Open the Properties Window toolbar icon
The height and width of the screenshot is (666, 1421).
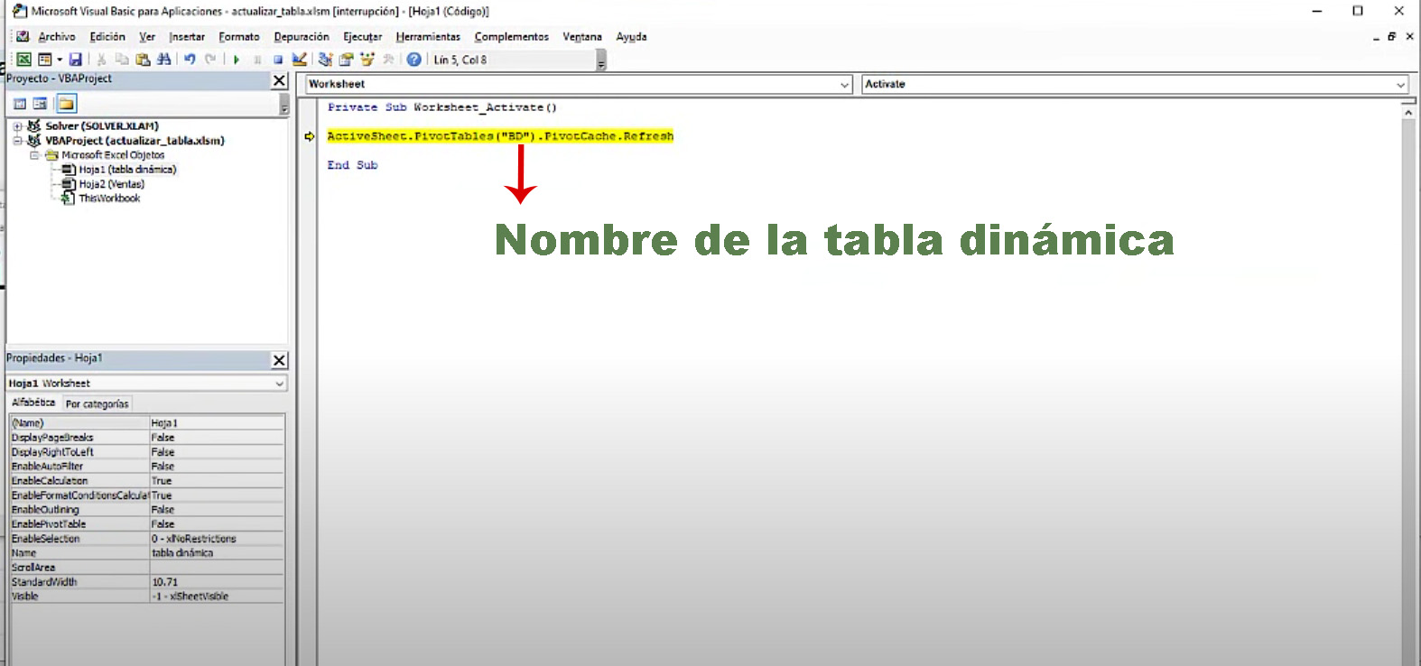coord(347,60)
